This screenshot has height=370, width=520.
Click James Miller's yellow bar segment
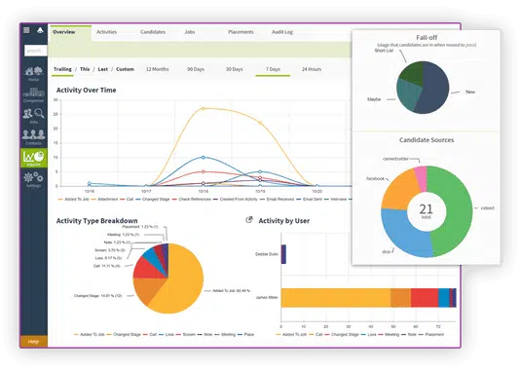coord(336,298)
